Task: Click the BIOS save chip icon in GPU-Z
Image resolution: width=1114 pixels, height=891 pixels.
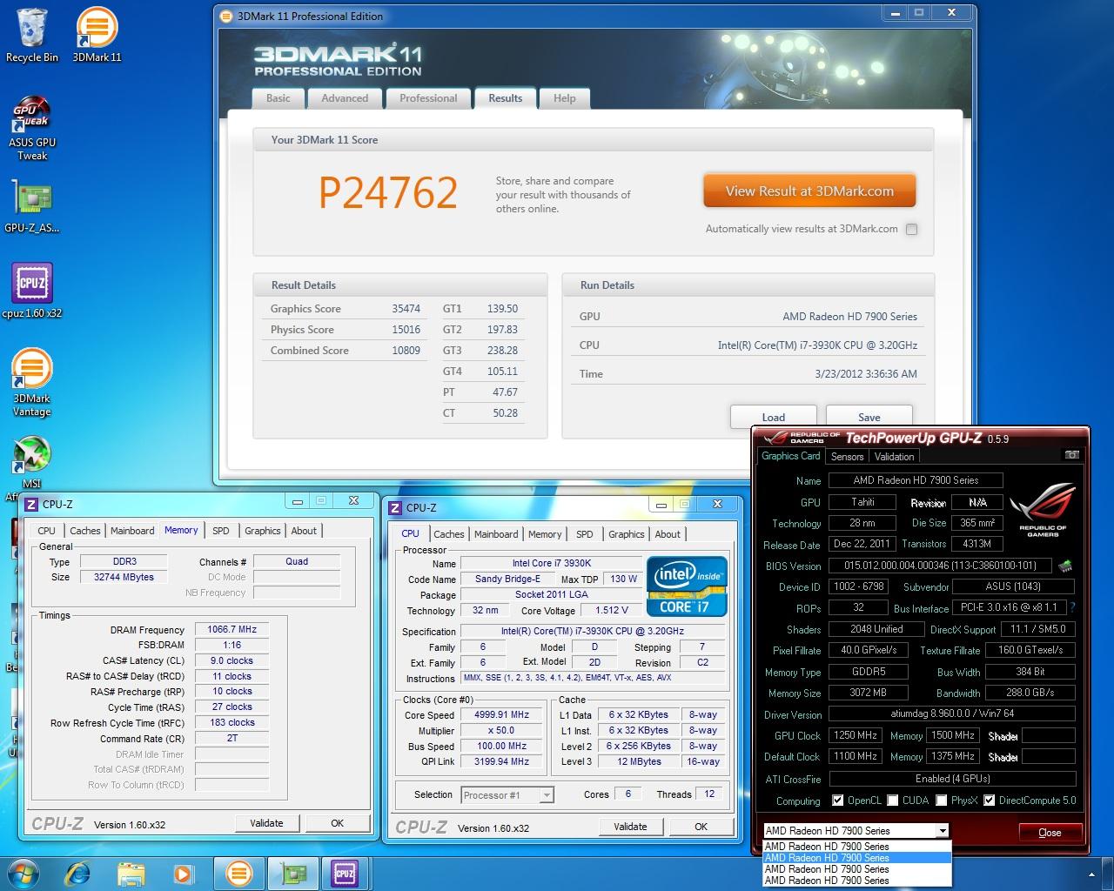Action: pos(1064,566)
